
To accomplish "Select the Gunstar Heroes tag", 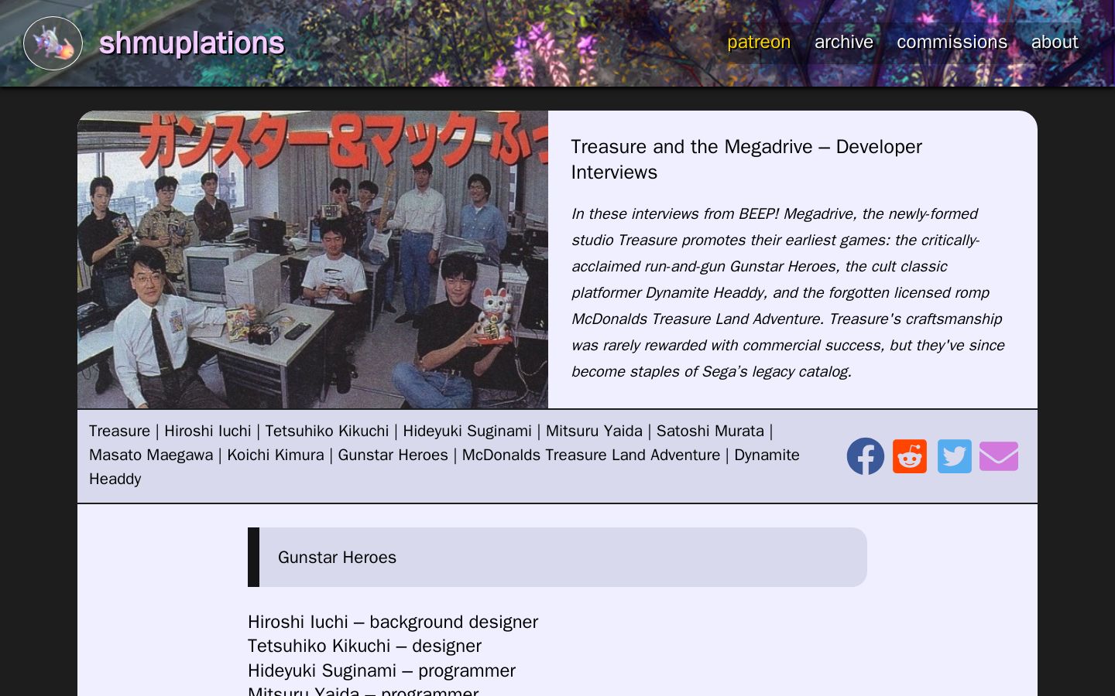I will (393, 455).
